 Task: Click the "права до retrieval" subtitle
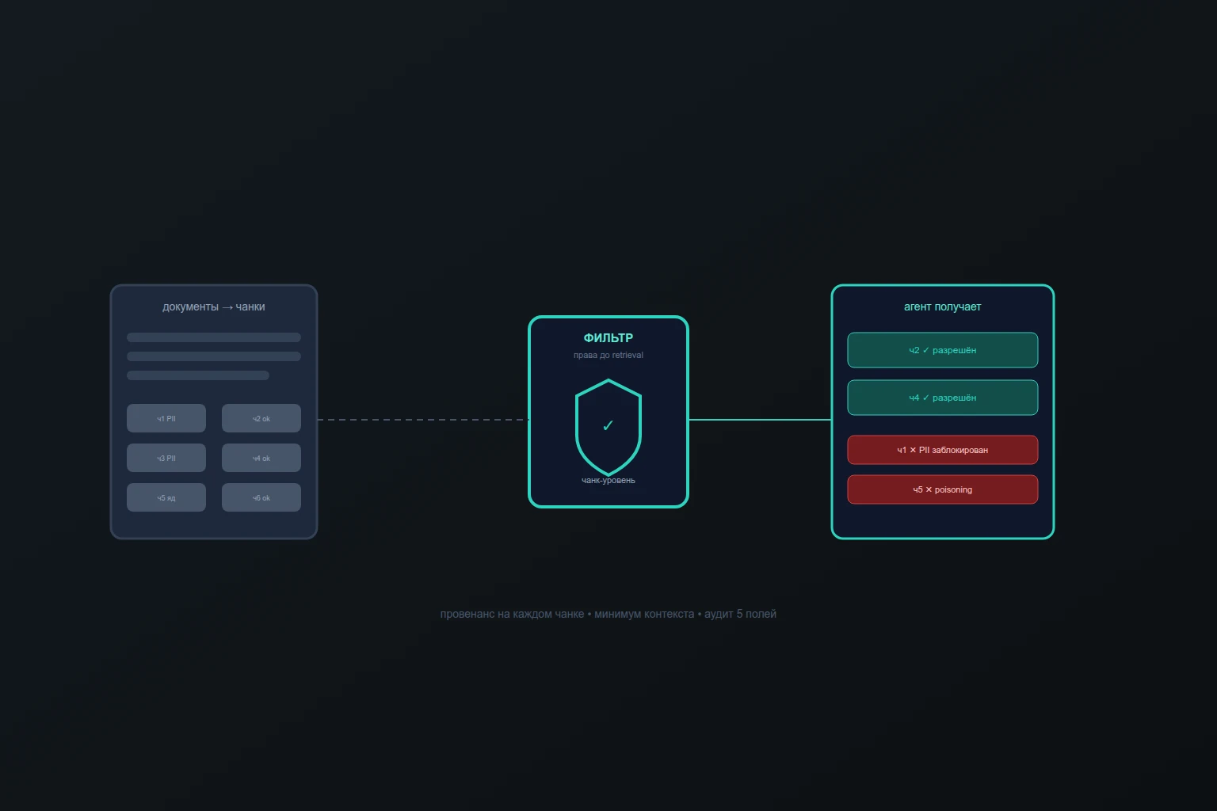coord(608,355)
